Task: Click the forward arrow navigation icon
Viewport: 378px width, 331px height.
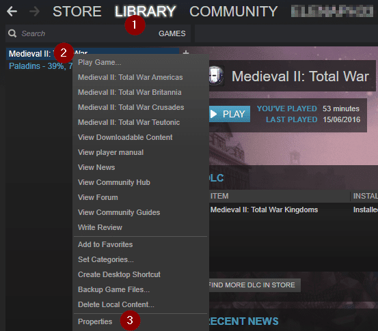Action: tap(34, 12)
